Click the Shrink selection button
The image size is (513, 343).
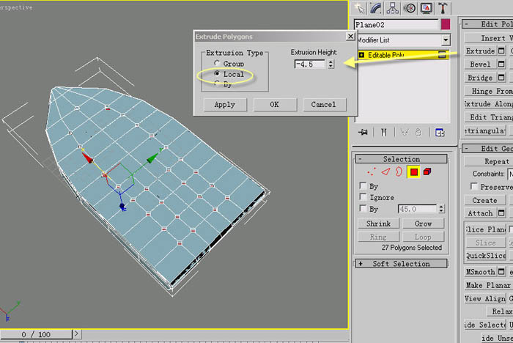point(379,224)
